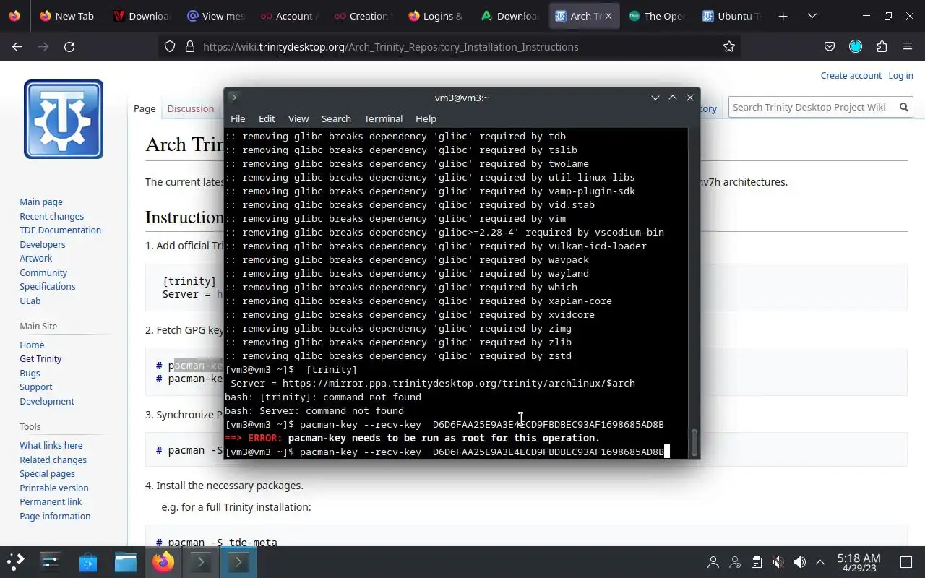The width and height of the screenshot is (925, 578).
Task: Open the terminal File menu
Action: click(x=238, y=118)
